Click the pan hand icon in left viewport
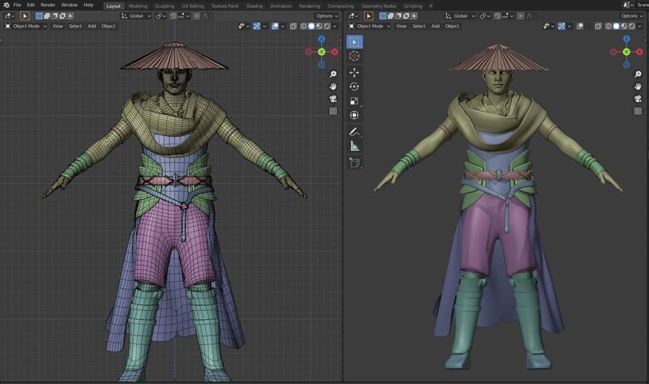 [x=333, y=86]
